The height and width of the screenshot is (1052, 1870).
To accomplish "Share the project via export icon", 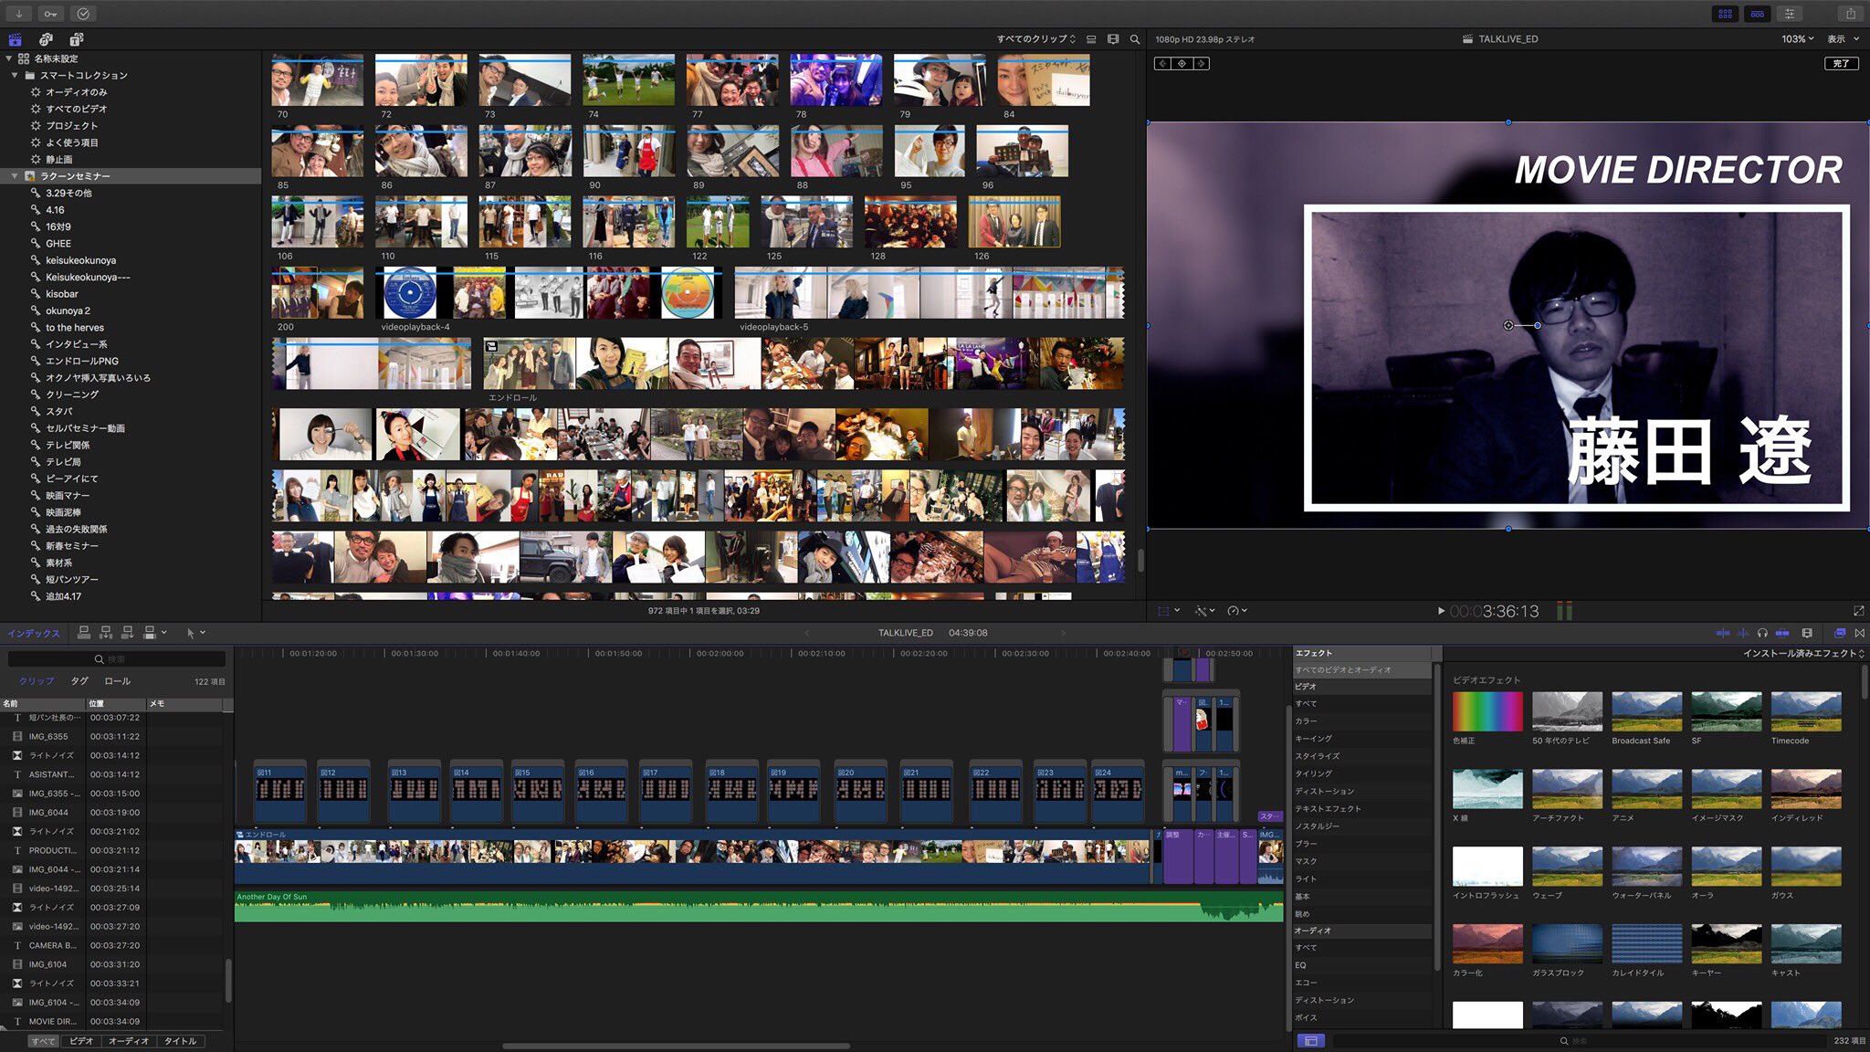I will [1850, 14].
